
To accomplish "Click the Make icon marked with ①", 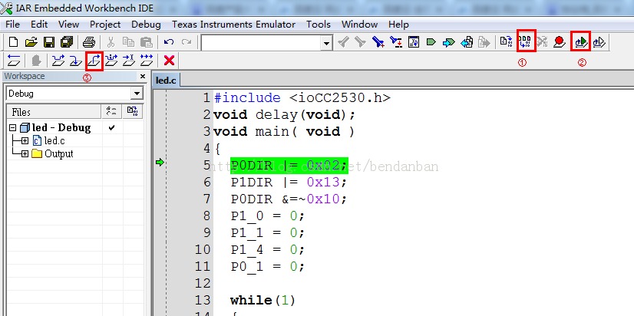I will [x=526, y=42].
